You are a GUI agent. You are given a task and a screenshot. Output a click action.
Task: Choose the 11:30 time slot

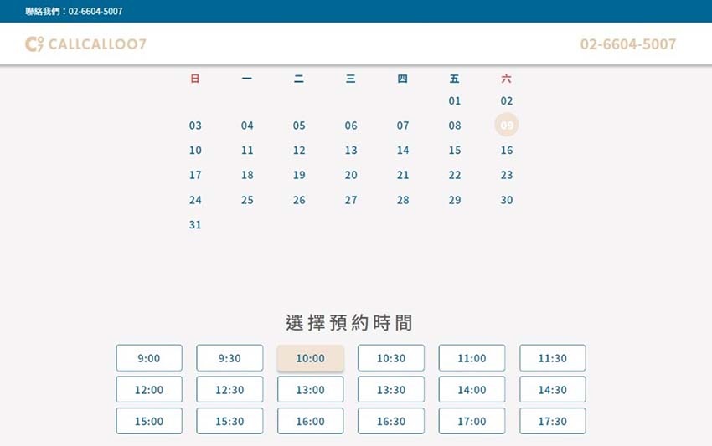tap(553, 358)
